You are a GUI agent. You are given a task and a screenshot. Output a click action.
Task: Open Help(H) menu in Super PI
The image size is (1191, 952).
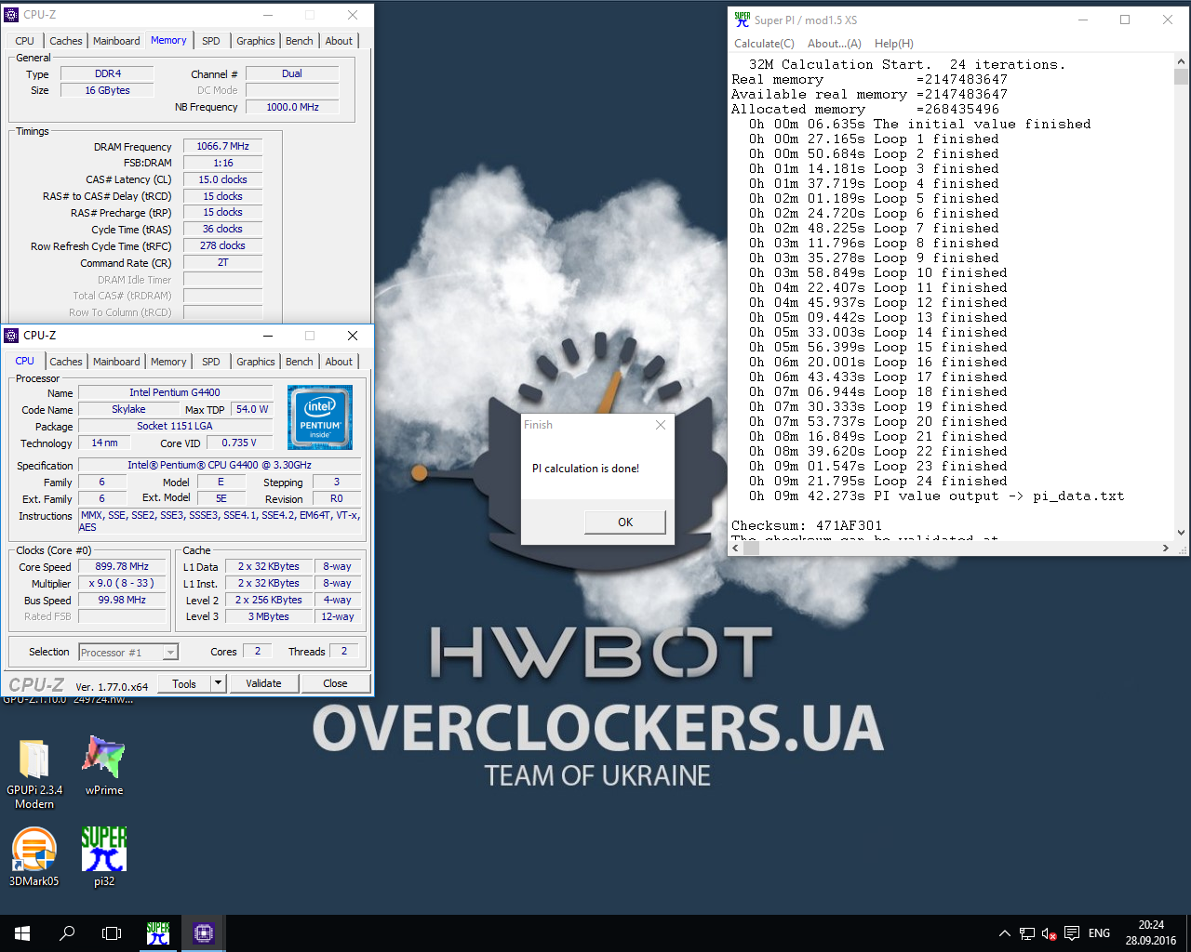coord(893,44)
